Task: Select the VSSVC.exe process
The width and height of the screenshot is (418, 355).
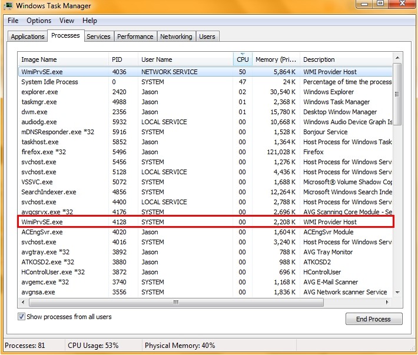Action: (x=205, y=182)
